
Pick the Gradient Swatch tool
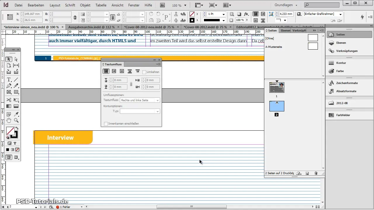pos(9,106)
